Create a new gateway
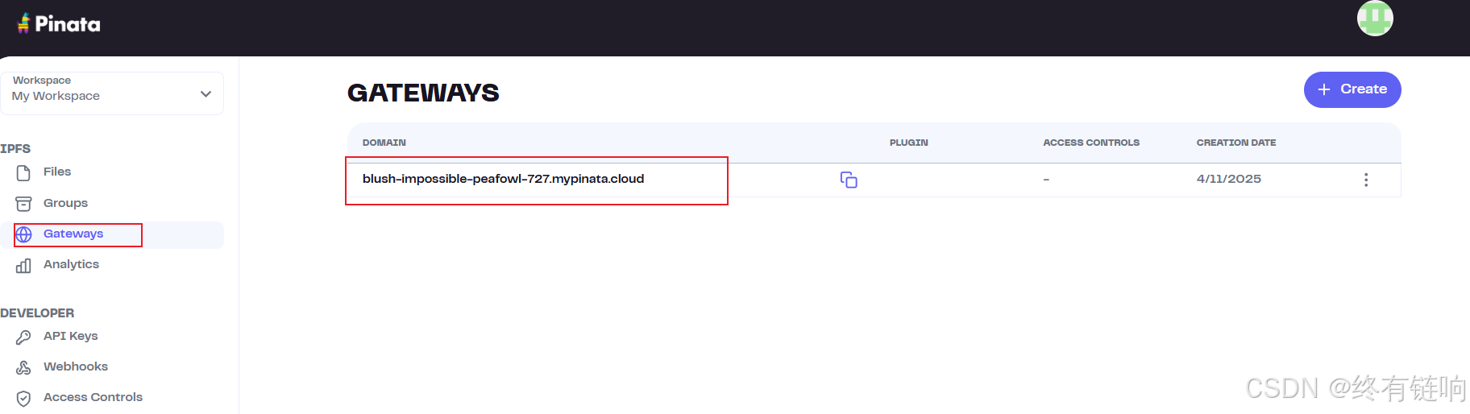This screenshot has height=414, width=1470. 1352,89
